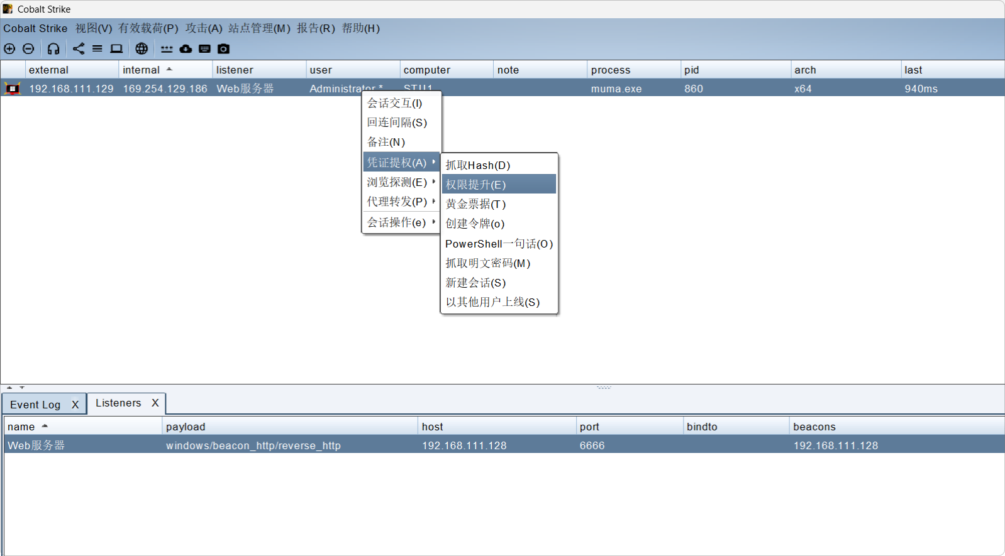Sort sessions by listener column header
The image size is (1005, 556).
point(259,70)
